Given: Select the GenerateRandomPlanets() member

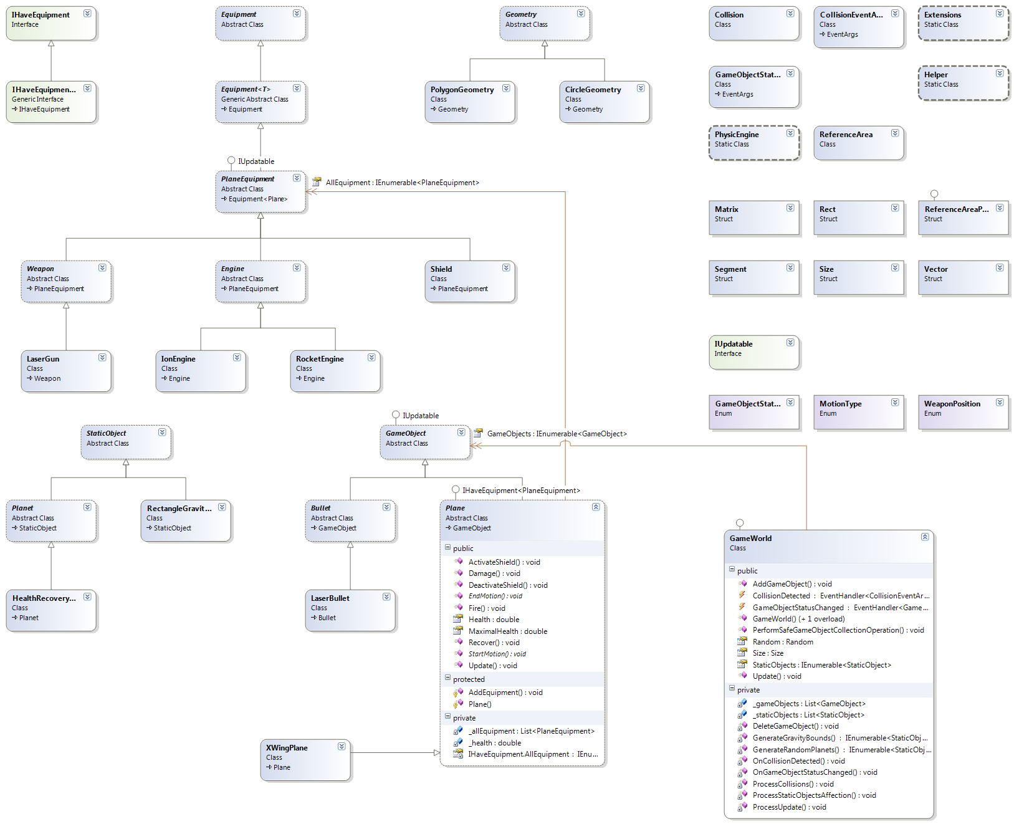Looking at the screenshot, I should [842, 750].
